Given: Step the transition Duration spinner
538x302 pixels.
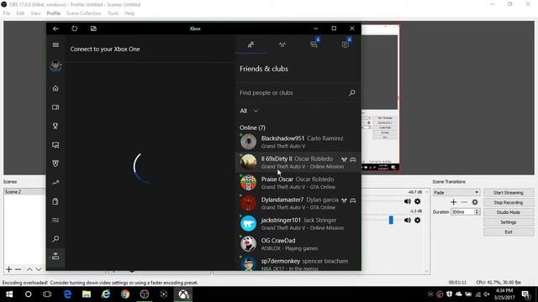Looking at the screenshot, I should coord(477,212).
